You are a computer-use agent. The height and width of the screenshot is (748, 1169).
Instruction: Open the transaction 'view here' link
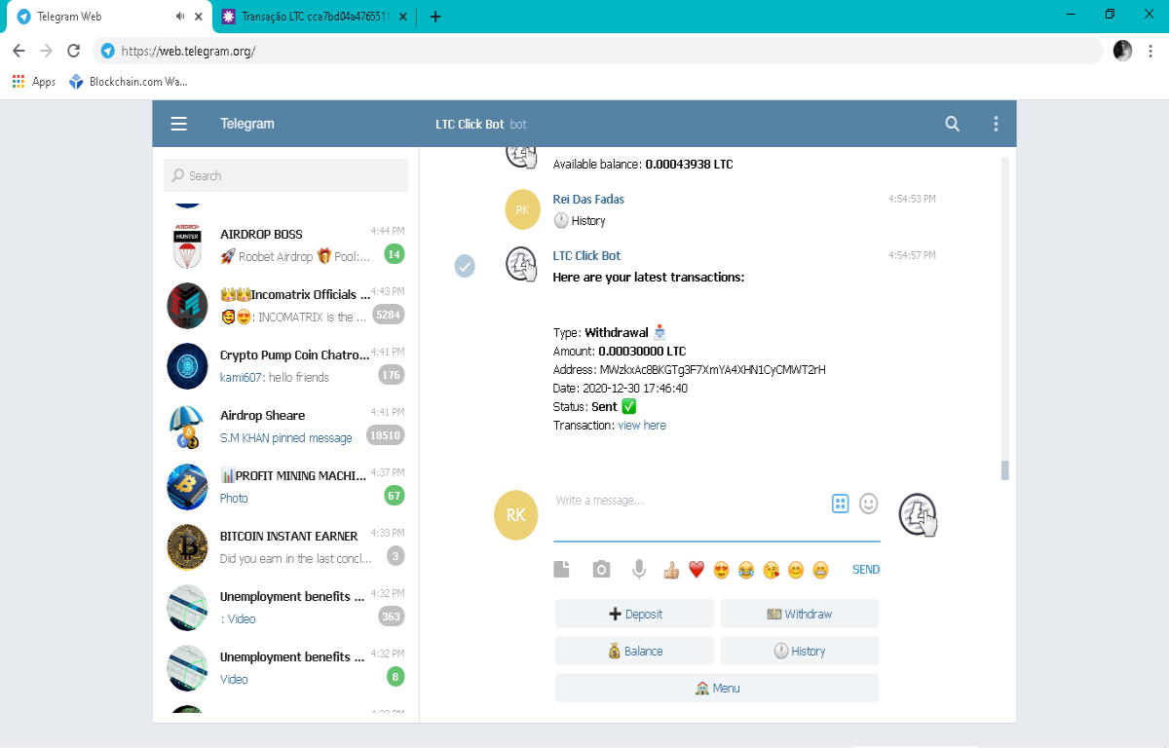tap(642, 426)
